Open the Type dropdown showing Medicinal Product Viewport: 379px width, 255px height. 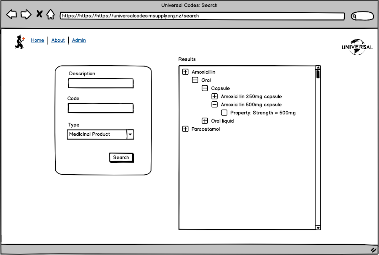(x=130, y=134)
